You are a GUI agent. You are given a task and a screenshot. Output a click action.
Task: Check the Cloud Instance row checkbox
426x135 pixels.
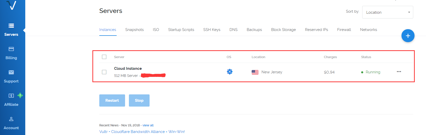tap(104, 72)
